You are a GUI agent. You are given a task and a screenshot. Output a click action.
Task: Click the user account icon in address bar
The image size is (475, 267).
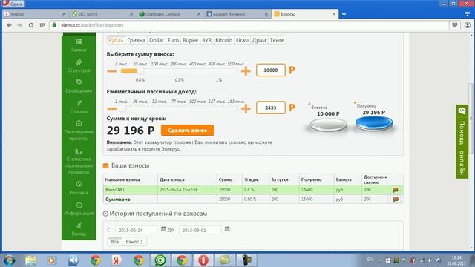[x=468, y=25]
